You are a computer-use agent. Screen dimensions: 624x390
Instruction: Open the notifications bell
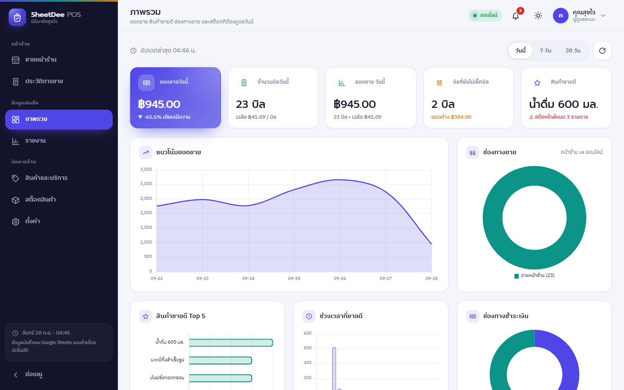(x=516, y=16)
